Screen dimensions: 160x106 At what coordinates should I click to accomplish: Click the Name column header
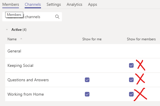12,39
